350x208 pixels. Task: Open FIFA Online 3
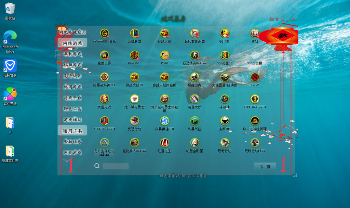[x=255, y=99]
